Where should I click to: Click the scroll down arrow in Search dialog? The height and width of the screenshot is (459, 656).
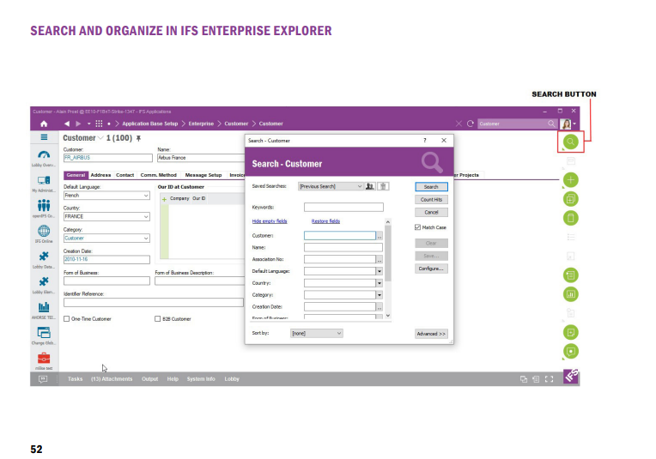(388, 316)
